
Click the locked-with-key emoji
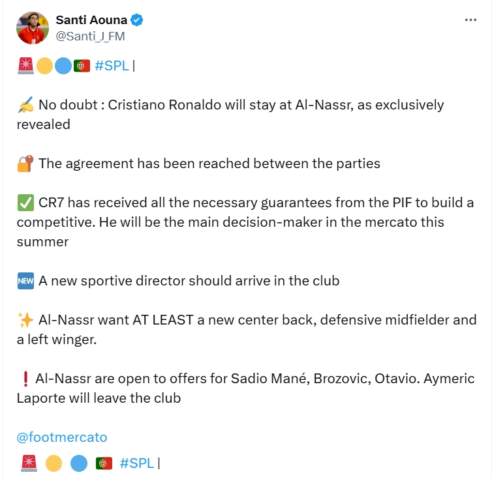(25, 164)
